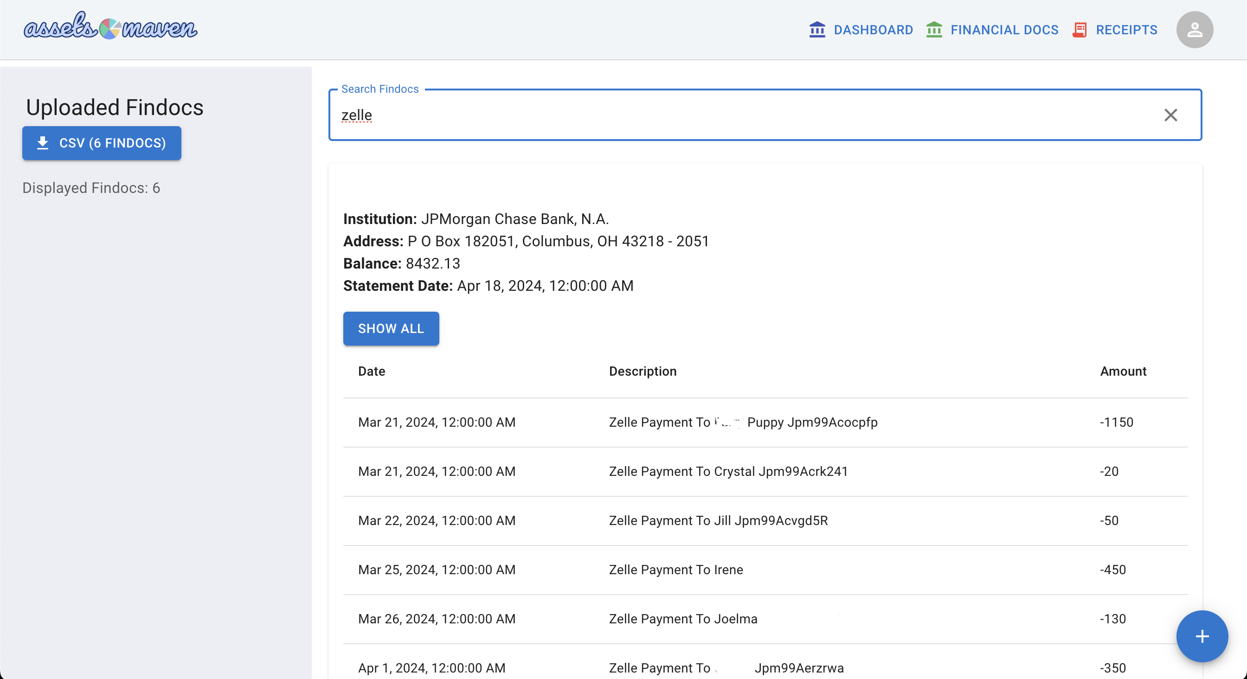Image resolution: width=1247 pixels, height=679 pixels.
Task: Click into the Search Findocs field
Action: pos(726,115)
